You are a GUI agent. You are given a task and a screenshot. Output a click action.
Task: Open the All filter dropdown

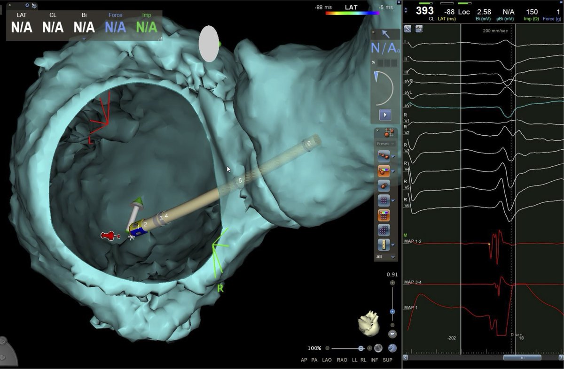[x=385, y=257]
